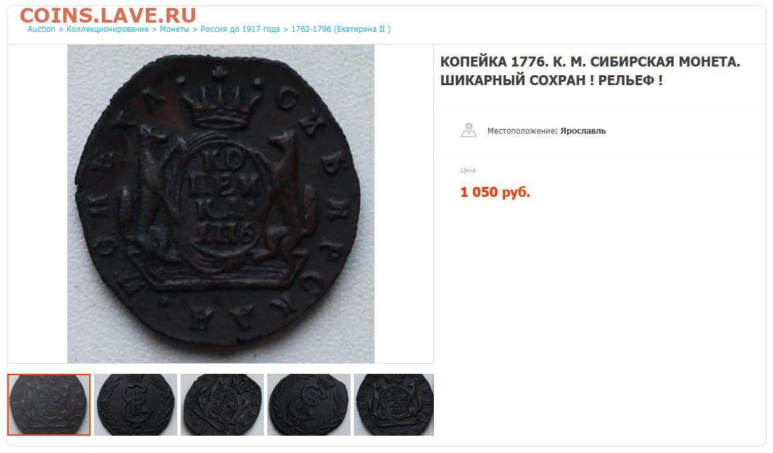Select the last coin thumbnail

click(393, 404)
